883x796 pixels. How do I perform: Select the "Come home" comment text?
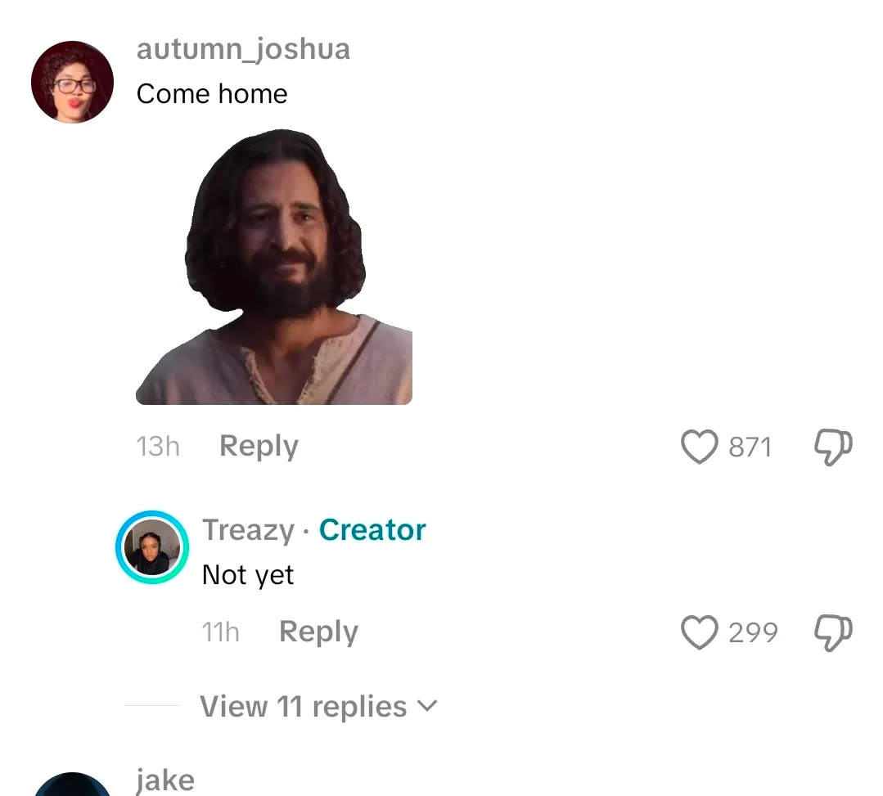pos(212,94)
